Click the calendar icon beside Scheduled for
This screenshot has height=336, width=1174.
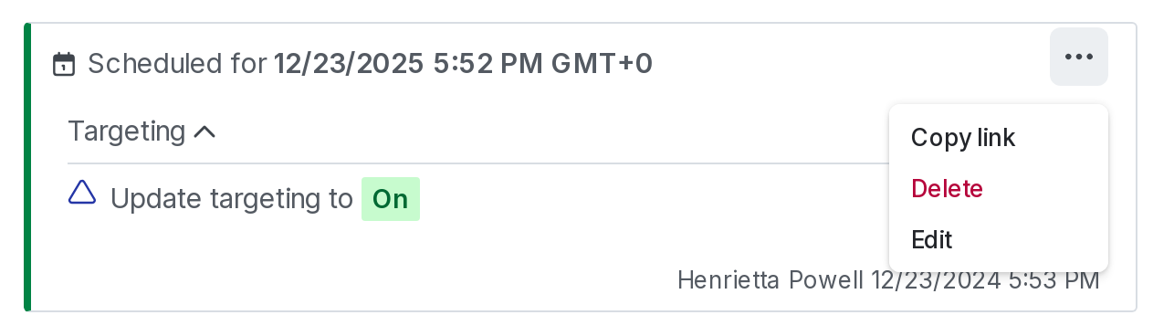(64, 64)
